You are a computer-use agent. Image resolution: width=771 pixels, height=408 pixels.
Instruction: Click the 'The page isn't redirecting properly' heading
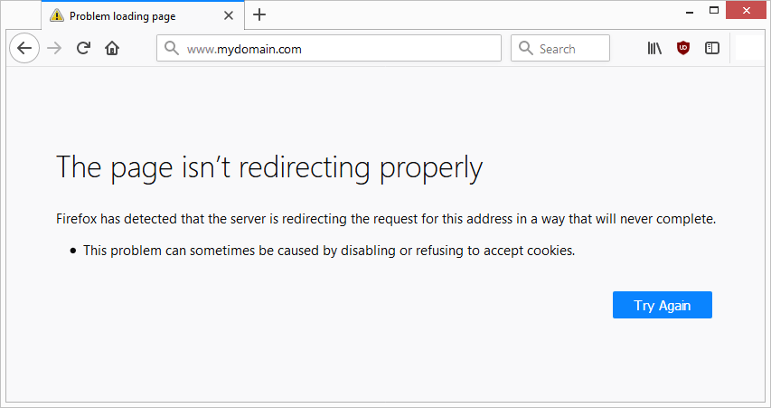(269, 167)
